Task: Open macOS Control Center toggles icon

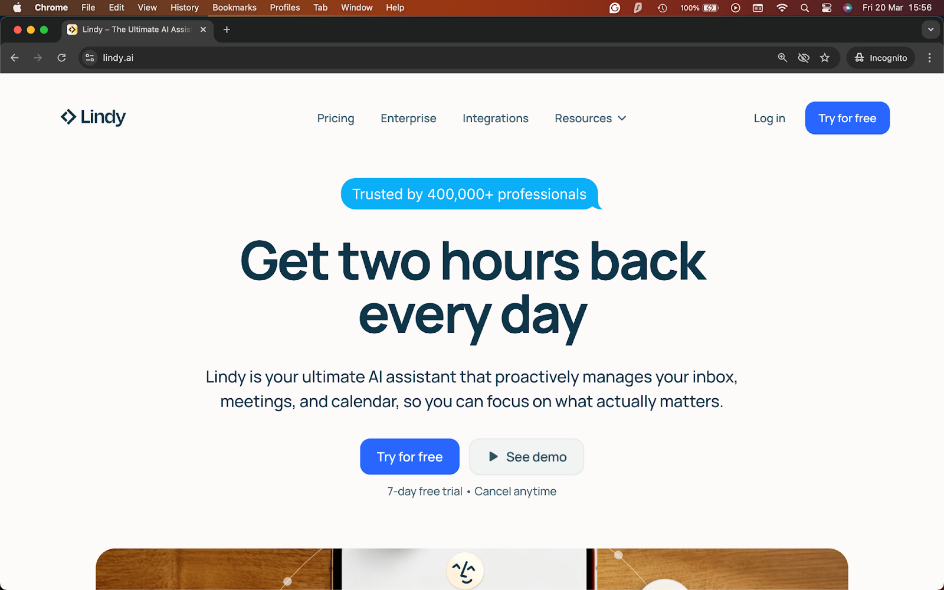Action: (x=827, y=8)
